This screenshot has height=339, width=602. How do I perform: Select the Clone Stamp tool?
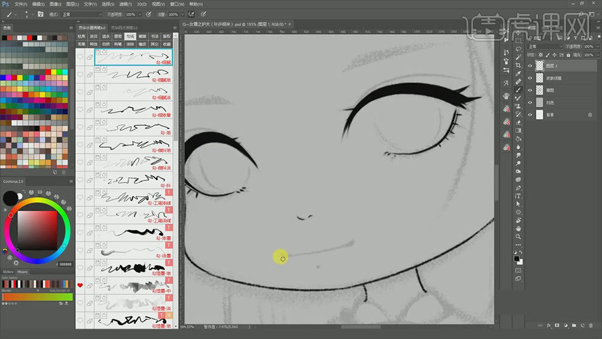coord(518,106)
